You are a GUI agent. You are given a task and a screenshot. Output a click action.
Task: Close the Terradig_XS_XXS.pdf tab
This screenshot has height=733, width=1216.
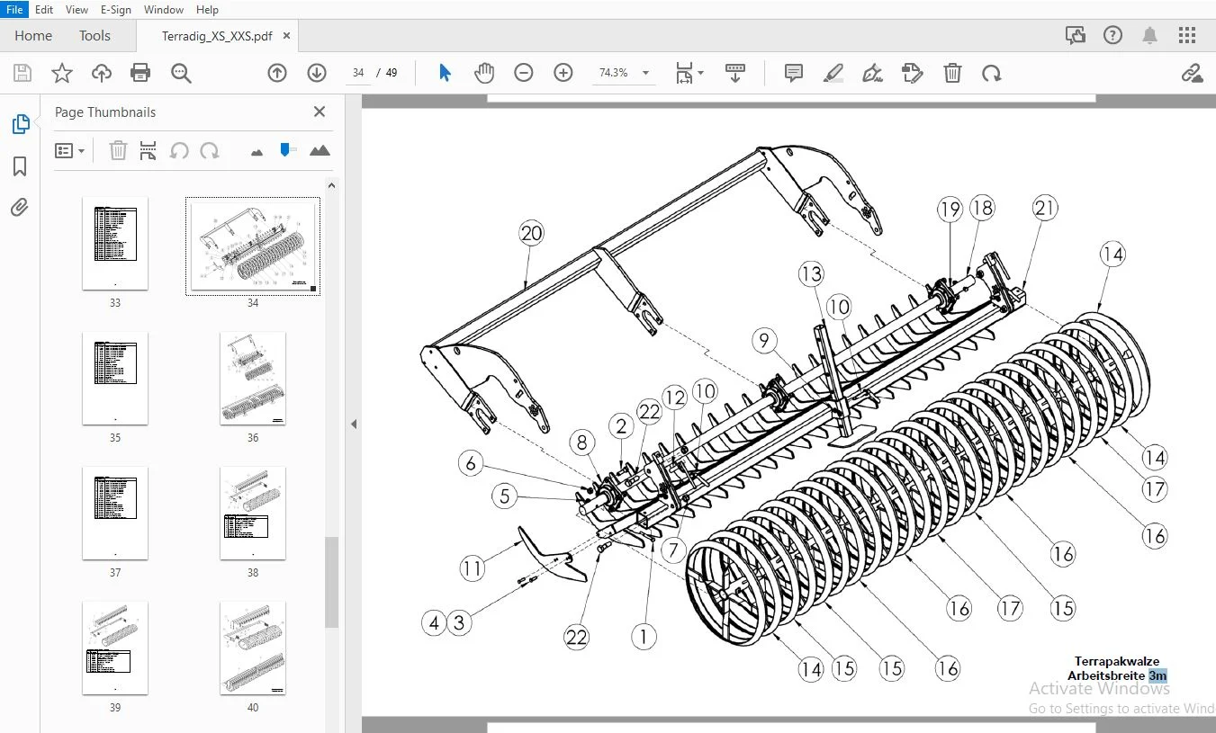point(286,36)
